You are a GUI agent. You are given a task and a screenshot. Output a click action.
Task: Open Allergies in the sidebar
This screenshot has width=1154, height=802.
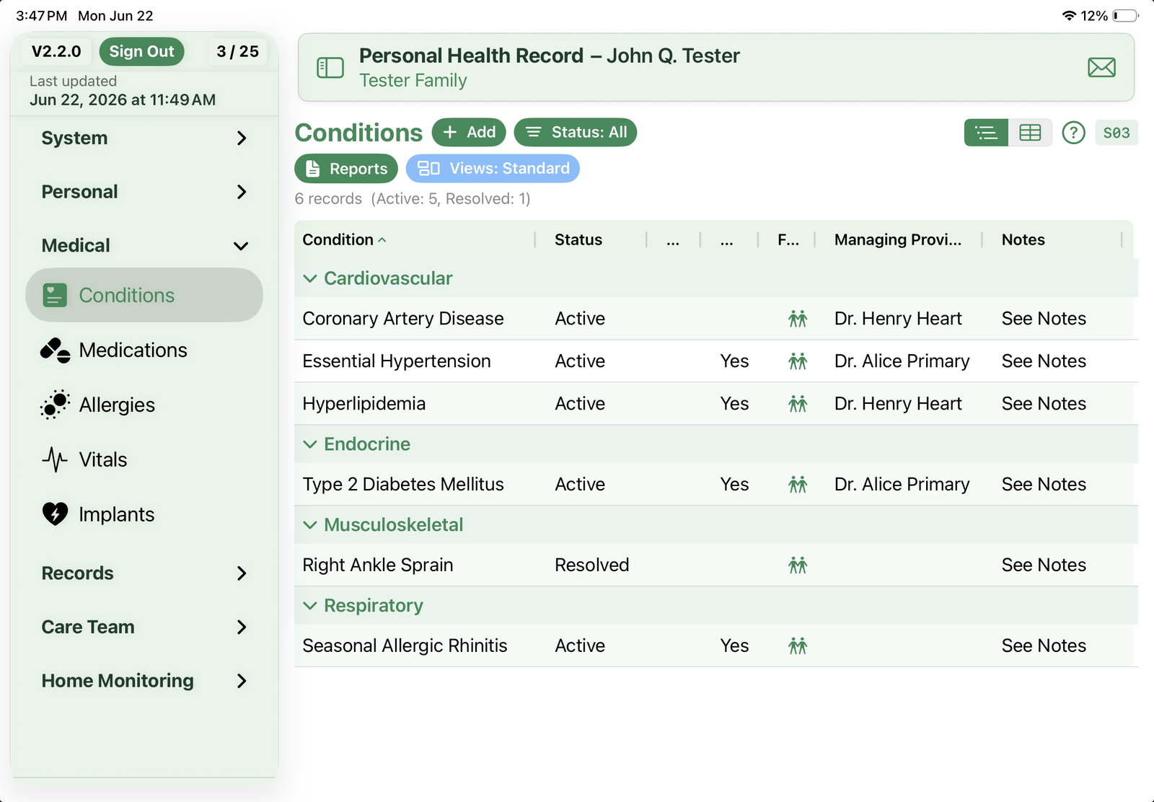(144, 405)
